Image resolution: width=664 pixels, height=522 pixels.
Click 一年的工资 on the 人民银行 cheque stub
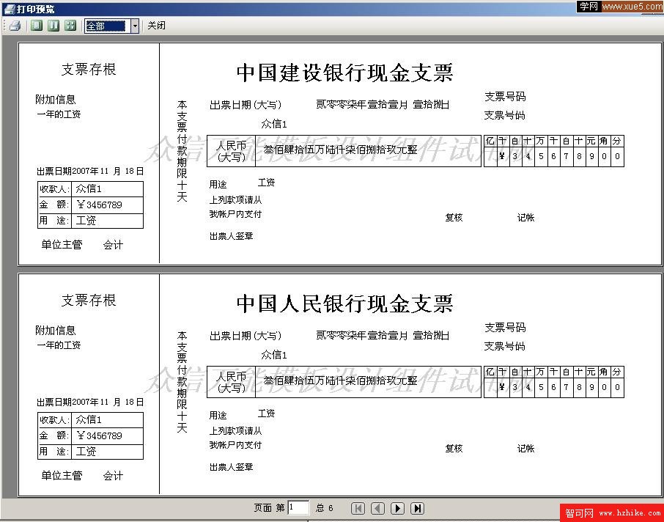coord(59,345)
